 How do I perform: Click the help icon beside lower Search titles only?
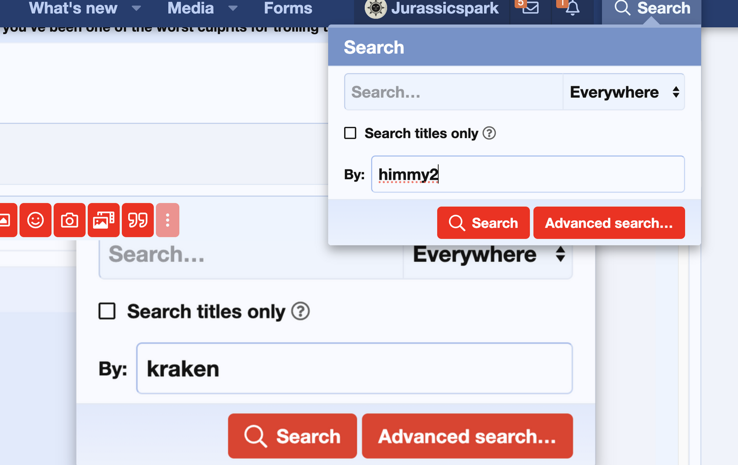(x=300, y=311)
